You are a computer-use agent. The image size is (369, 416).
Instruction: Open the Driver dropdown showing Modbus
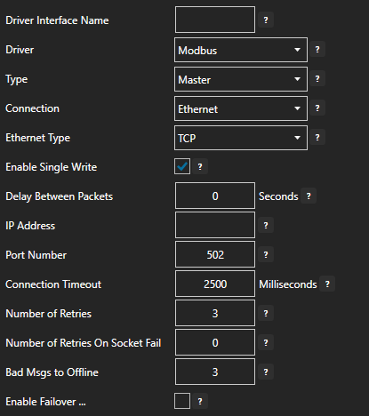pos(241,50)
